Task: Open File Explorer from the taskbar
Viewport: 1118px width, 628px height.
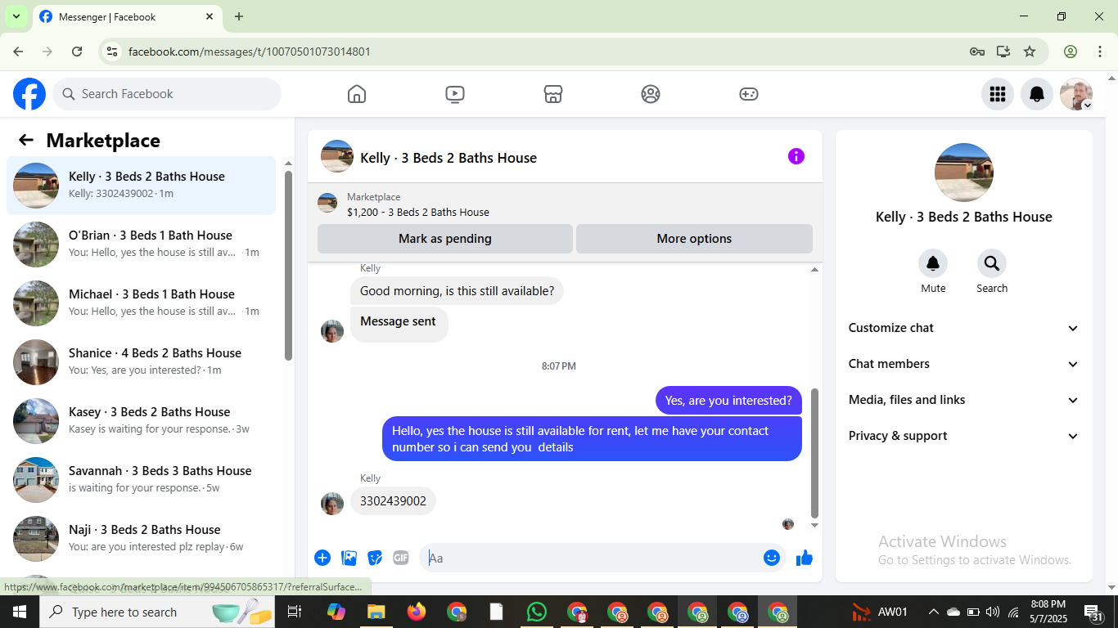Action: tap(376, 612)
